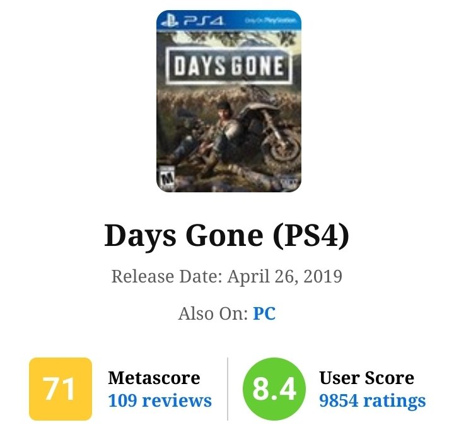Image resolution: width=454 pixels, height=437 pixels.
Task: Click the yellow Metascore 71 box
Action: pos(61,388)
